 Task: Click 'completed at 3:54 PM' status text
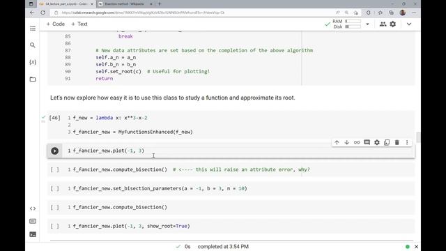coord(223,247)
